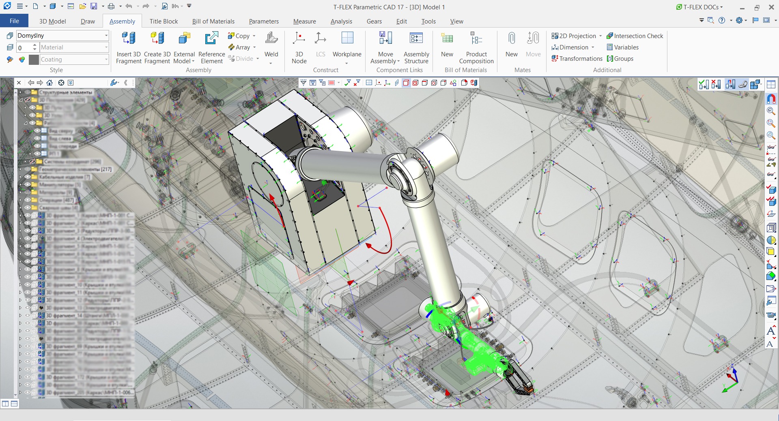779x421 pixels.
Task: Expand the Copy dropdown arrow
Action: 254,36
